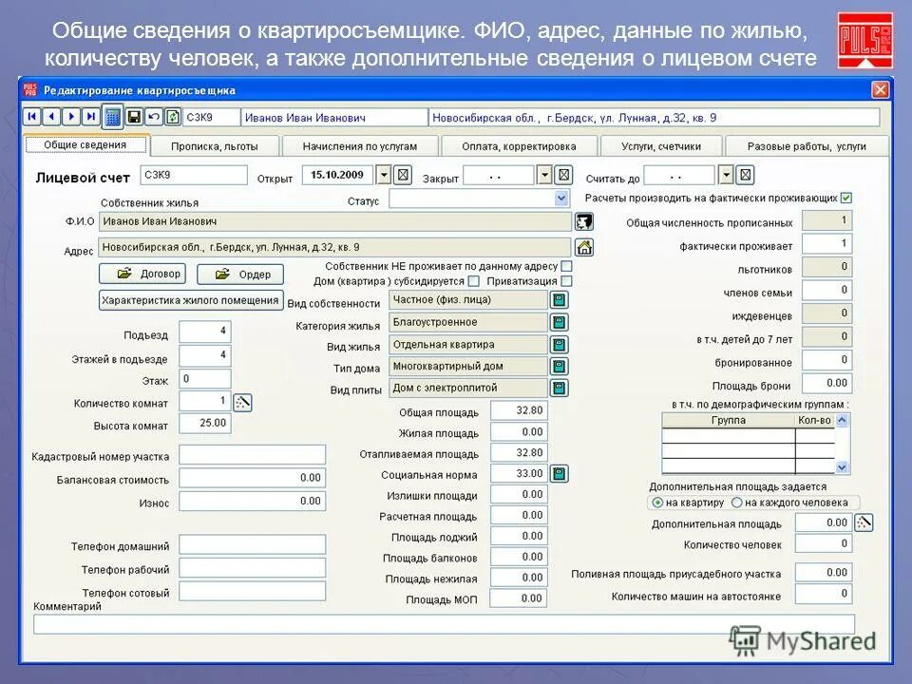This screenshot has width=912, height=684.
Task: Open the Считать до date dropdown
Action: click(726, 175)
